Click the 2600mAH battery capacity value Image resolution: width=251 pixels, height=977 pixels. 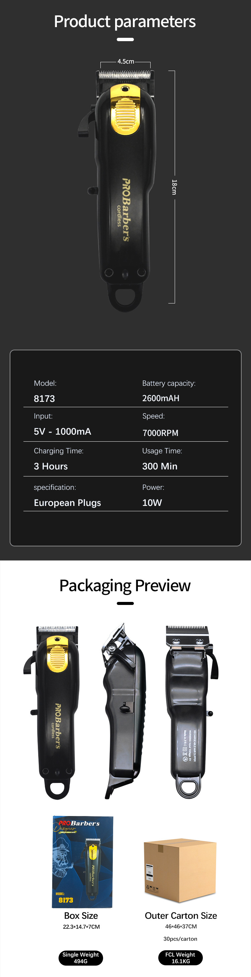(161, 398)
